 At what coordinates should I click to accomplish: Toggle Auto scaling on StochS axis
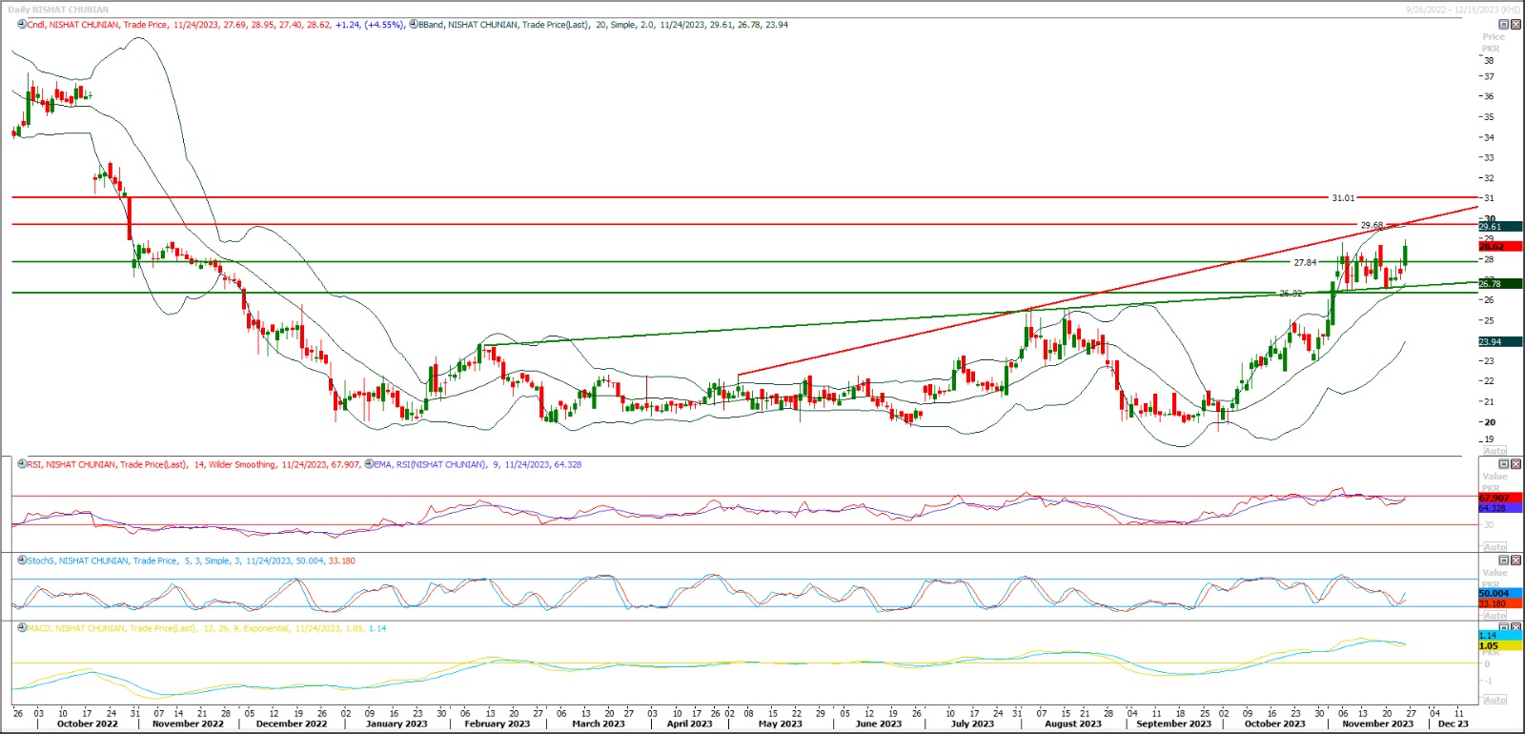coord(1494,616)
